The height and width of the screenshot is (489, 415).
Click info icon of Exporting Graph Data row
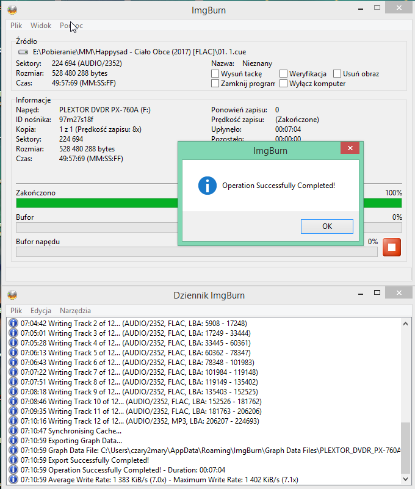[x=13, y=440]
